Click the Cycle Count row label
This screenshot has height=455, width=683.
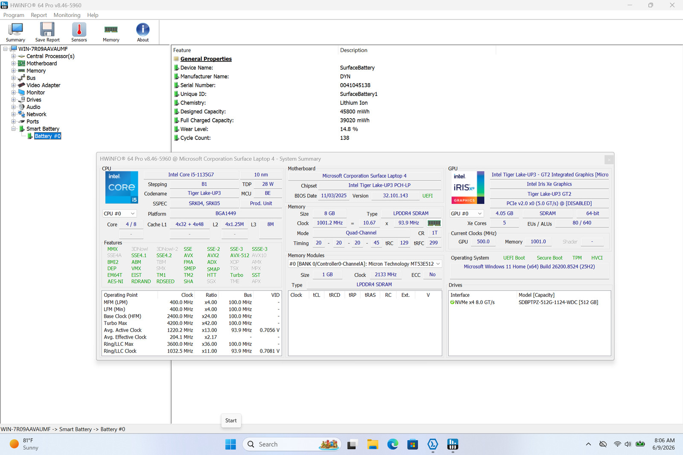(x=195, y=138)
